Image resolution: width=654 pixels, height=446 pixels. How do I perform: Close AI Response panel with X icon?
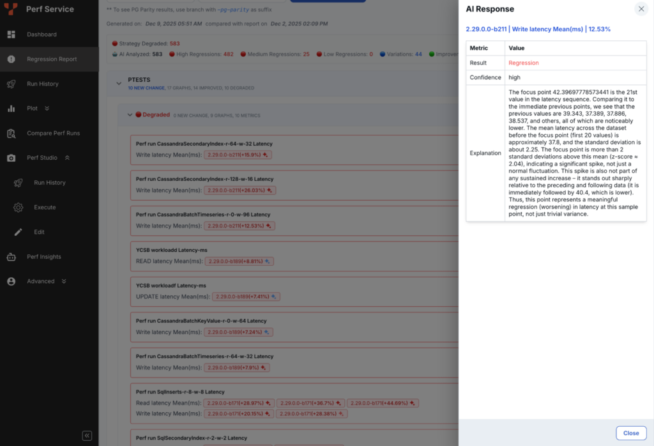tap(641, 9)
